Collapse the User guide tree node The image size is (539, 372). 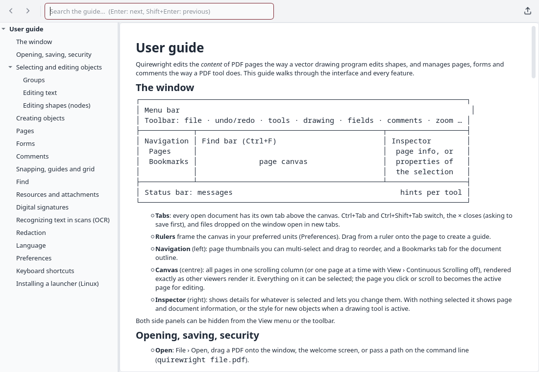(3, 29)
